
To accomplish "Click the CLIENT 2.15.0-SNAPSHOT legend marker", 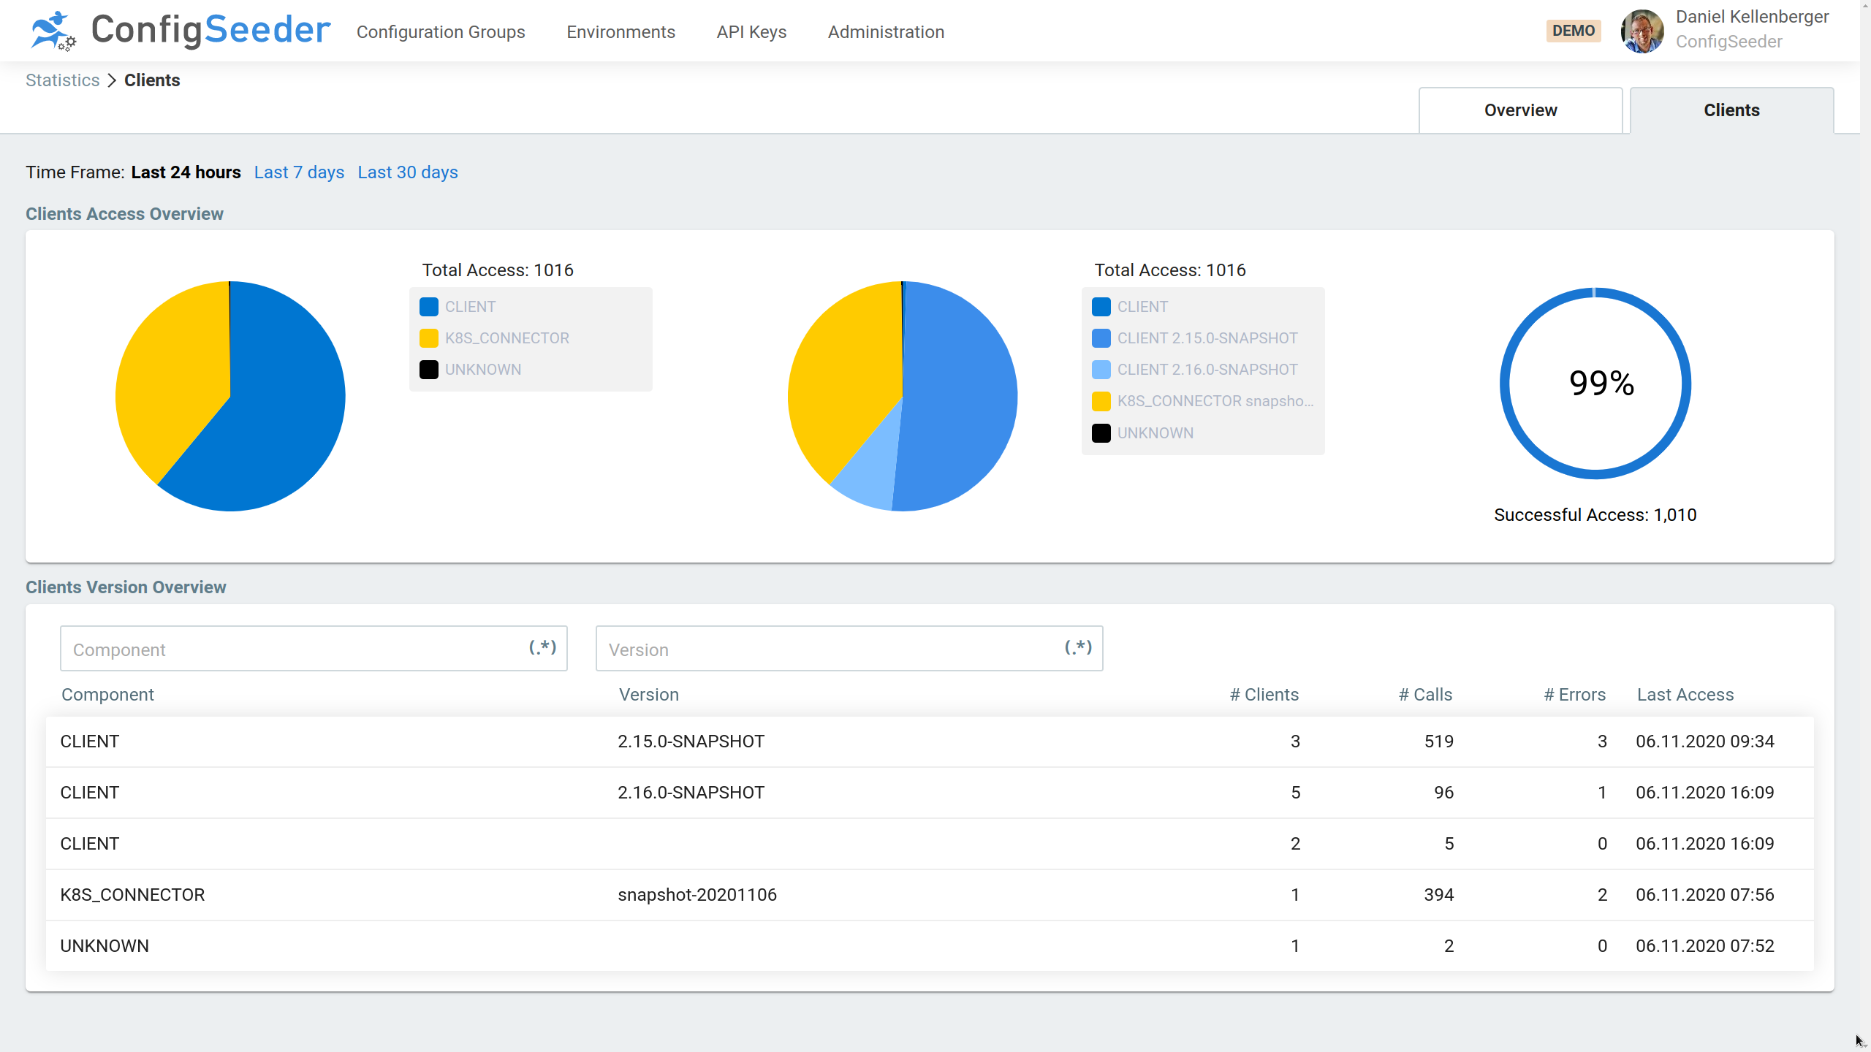I will pos(1101,338).
